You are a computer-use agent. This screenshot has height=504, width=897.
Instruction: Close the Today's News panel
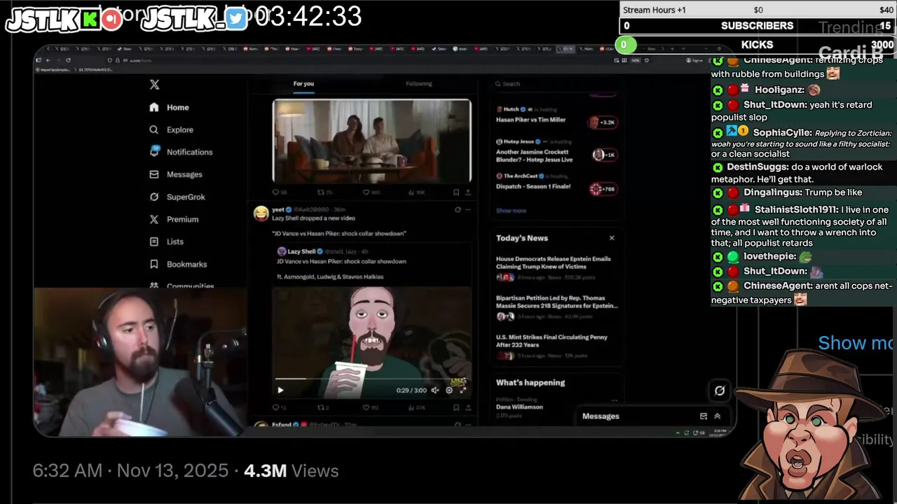point(612,238)
